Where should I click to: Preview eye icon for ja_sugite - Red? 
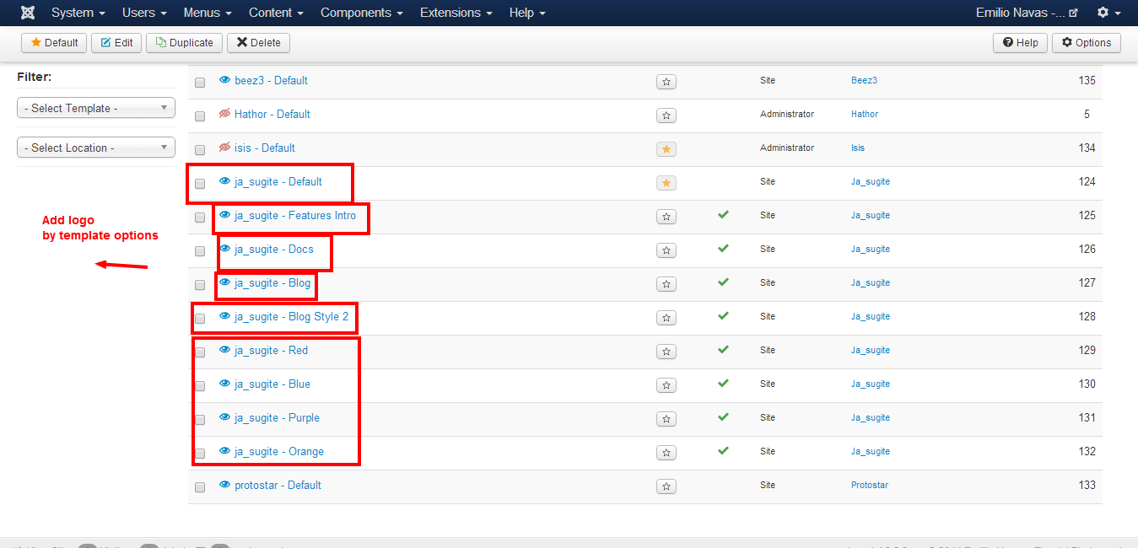point(224,350)
